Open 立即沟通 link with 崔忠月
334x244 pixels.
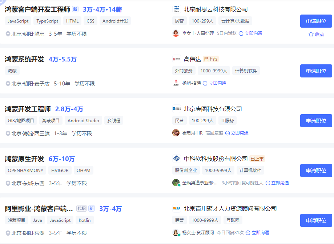(x=240, y=133)
